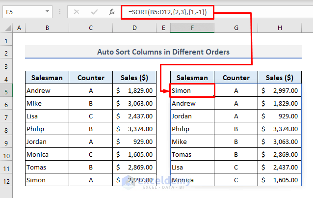Image resolution: width=313 pixels, height=198 pixels.
Task: Click the Enter checkmark formula icon
Action: [94, 12]
